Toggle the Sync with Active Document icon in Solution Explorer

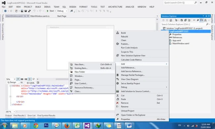click(176, 20)
